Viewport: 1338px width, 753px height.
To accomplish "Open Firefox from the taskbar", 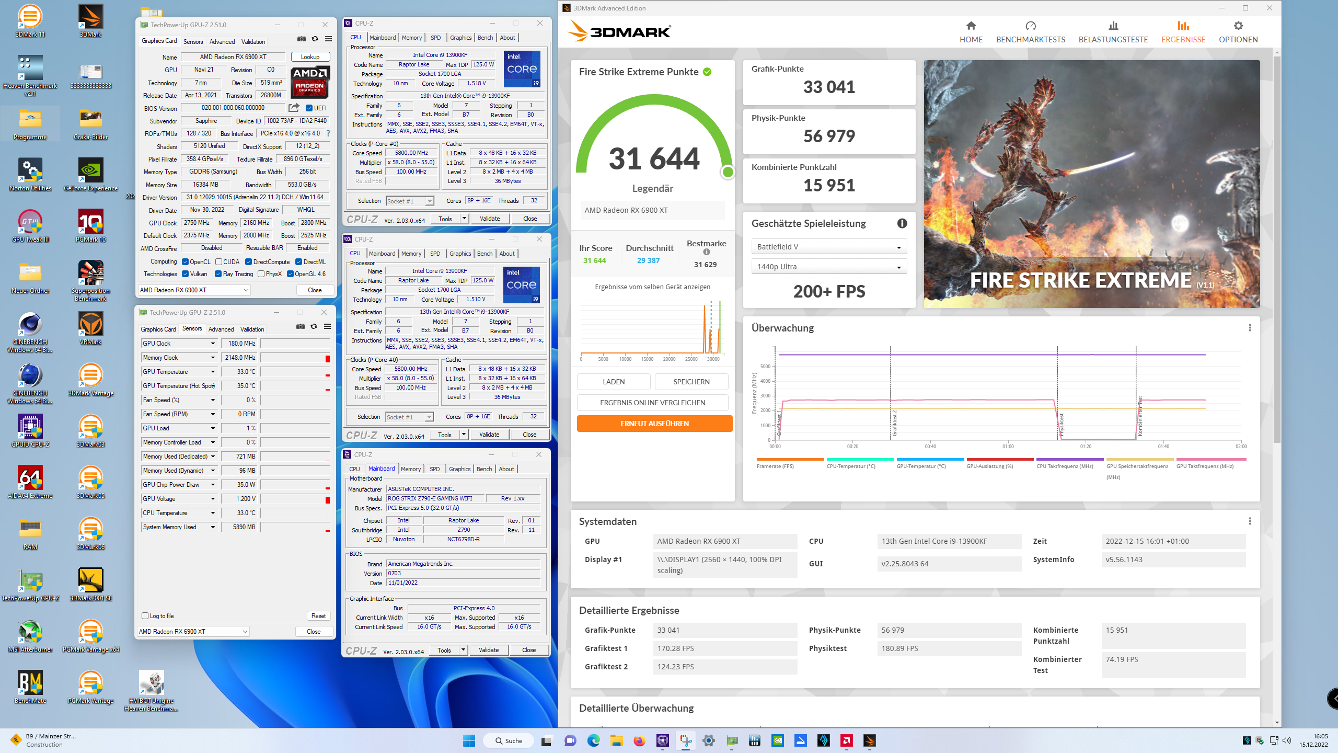I will coord(639,740).
